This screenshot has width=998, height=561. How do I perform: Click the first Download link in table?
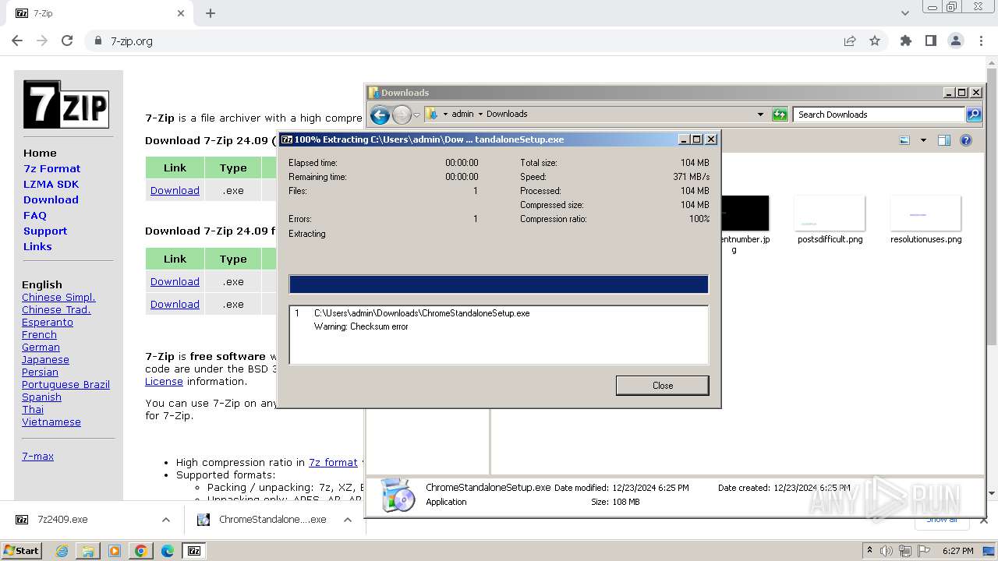[x=175, y=190]
